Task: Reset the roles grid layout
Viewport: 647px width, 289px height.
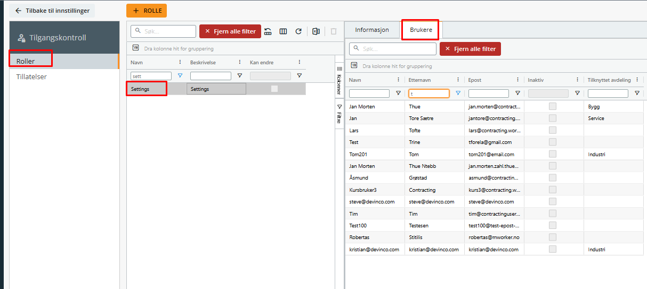Action: click(x=268, y=31)
